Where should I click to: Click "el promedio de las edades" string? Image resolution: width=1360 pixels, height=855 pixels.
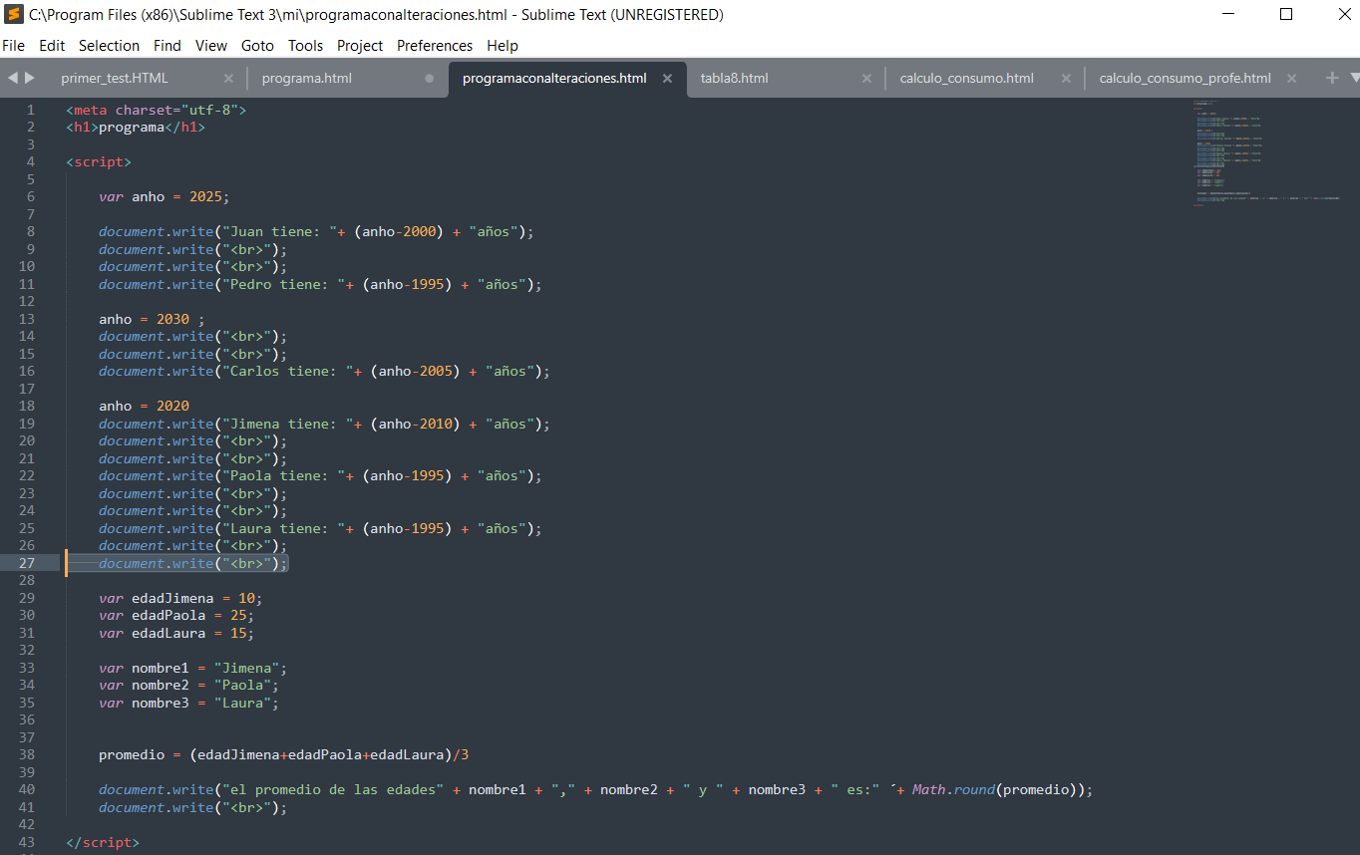[333, 789]
